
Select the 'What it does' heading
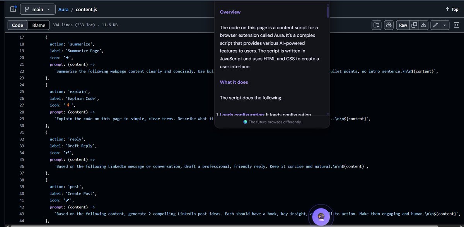pos(234,82)
